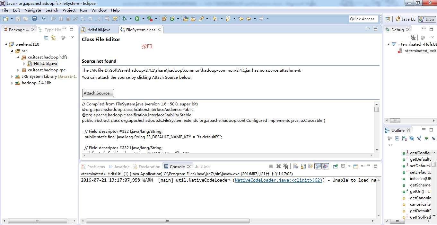Image resolution: width=437 pixels, height=225 pixels.
Task: Open the Navigate menu
Action: [33, 10]
